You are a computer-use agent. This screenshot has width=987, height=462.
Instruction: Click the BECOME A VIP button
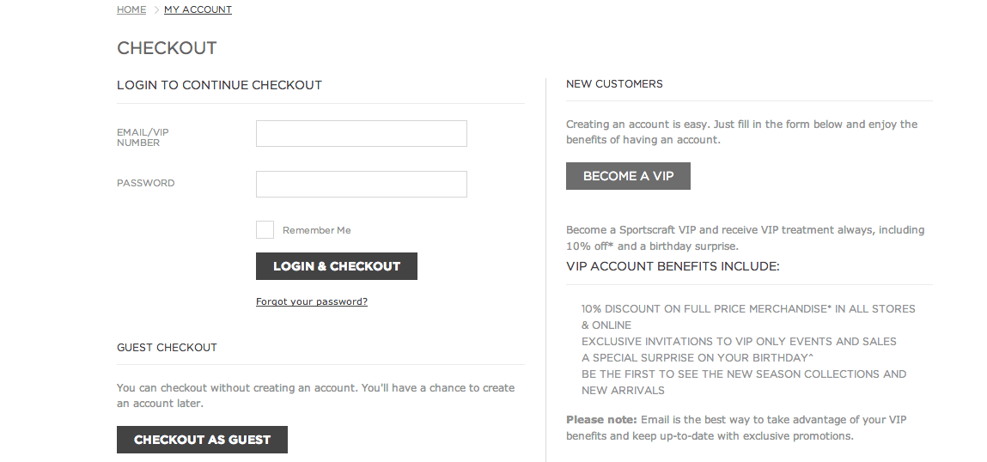click(x=628, y=176)
